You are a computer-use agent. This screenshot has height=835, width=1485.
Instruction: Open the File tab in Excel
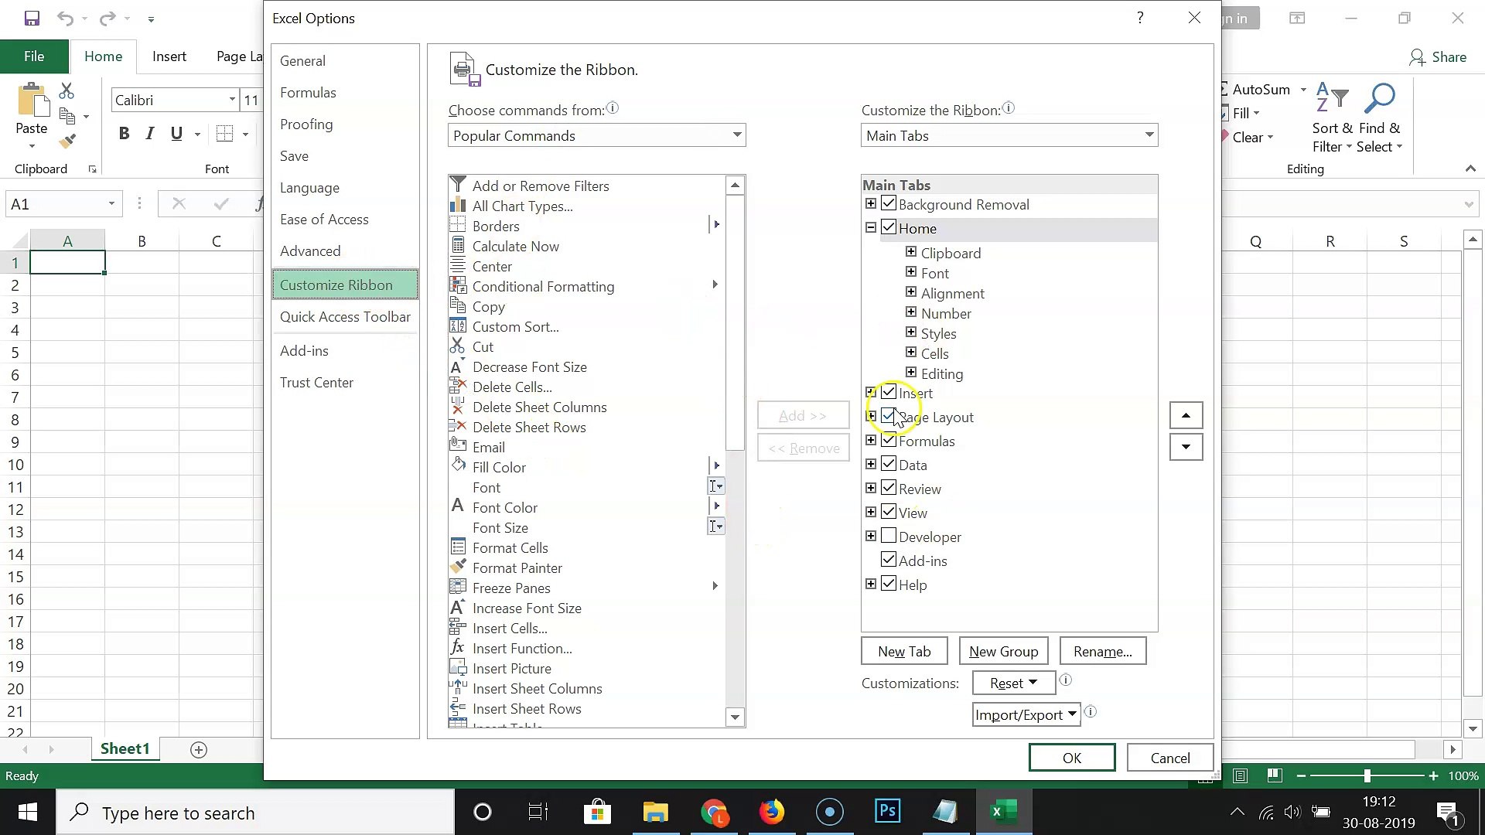tap(34, 56)
